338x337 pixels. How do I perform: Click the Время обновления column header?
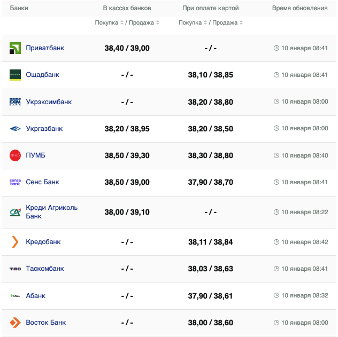coord(299,9)
